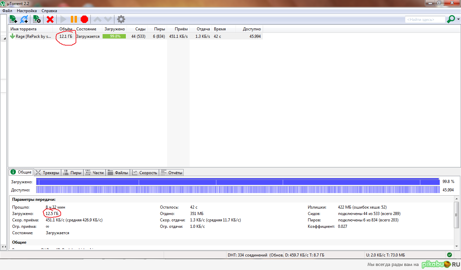This screenshot has height=270, width=461.
Task: Click the green network status checkmark icon
Action: (x=450, y=255)
